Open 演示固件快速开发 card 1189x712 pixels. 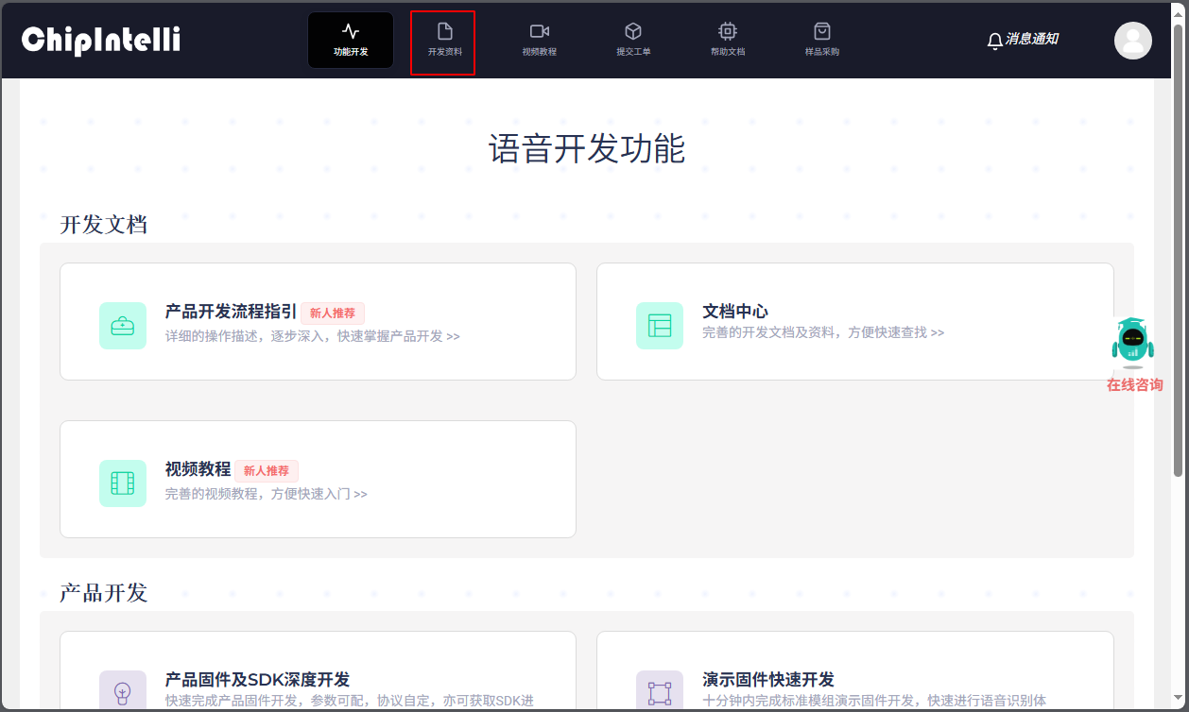[x=768, y=680]
